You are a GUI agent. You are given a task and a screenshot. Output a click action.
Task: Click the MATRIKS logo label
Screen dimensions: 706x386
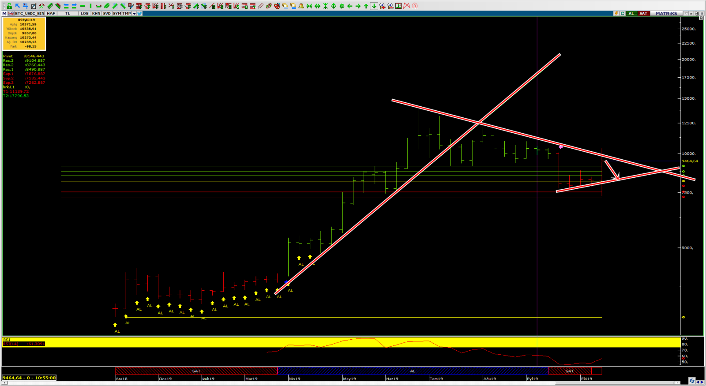tap(666, 14)
